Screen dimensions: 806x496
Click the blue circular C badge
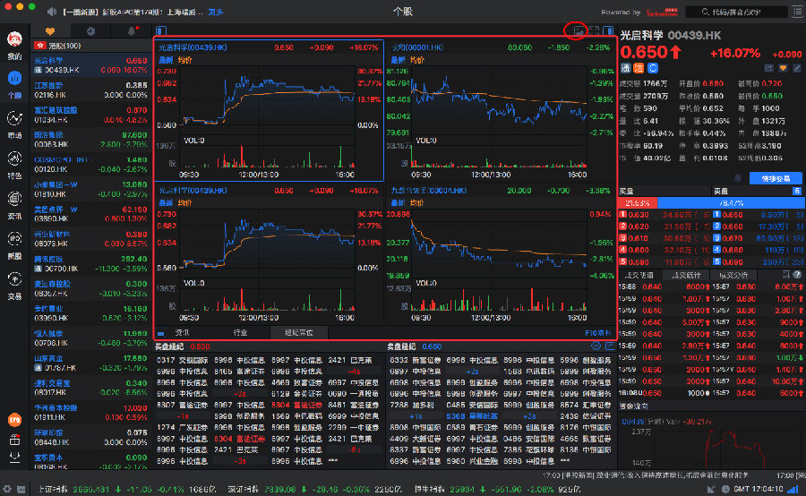click(x=652, y=68)
